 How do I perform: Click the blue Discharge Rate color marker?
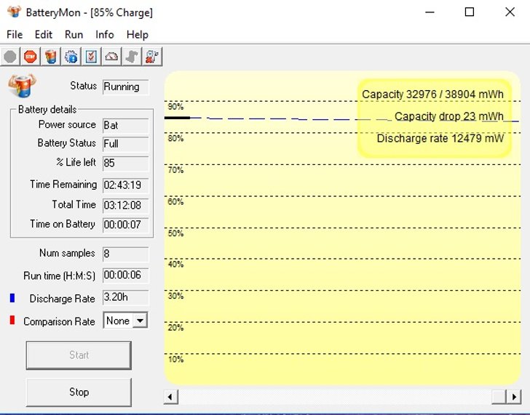(12, 298)
